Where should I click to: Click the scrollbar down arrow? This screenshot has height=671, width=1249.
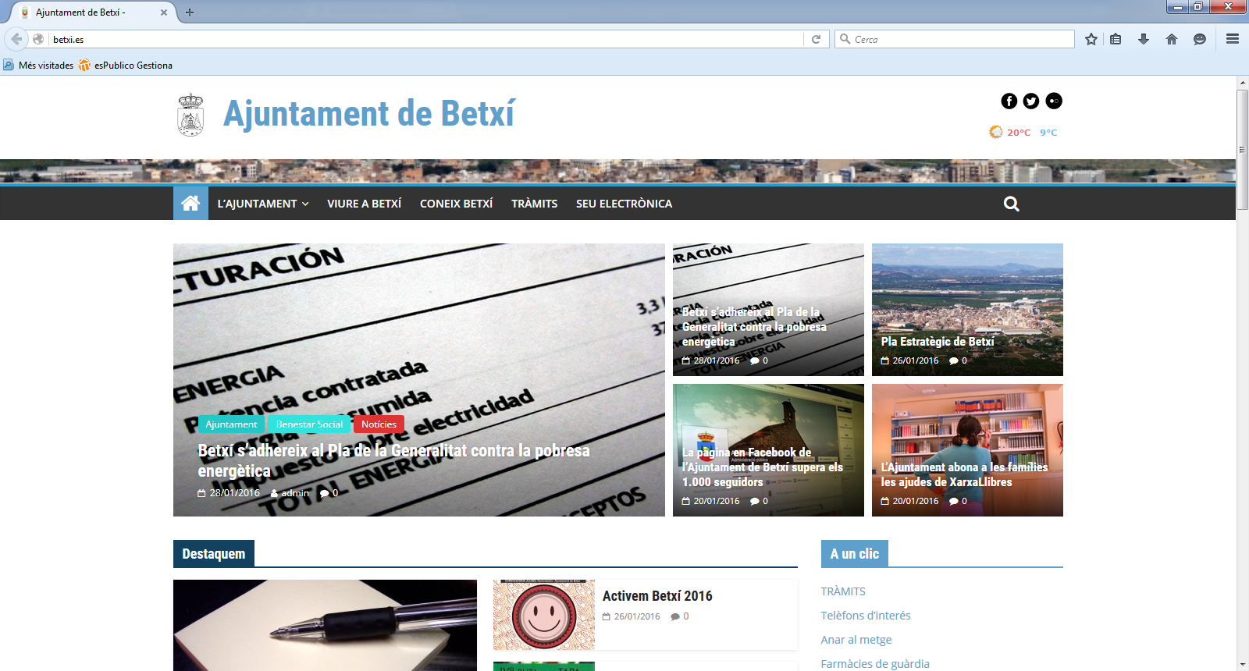click(1242, 665)
